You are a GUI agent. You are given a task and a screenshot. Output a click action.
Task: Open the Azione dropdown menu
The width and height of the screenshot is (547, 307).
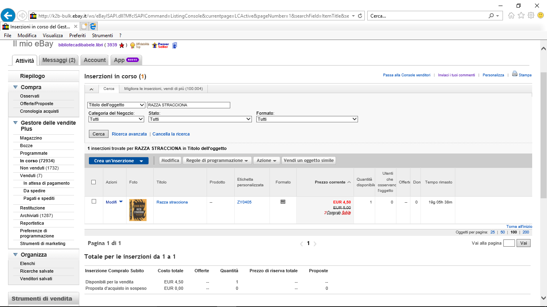pyautogui.click(x=267, y=160)
